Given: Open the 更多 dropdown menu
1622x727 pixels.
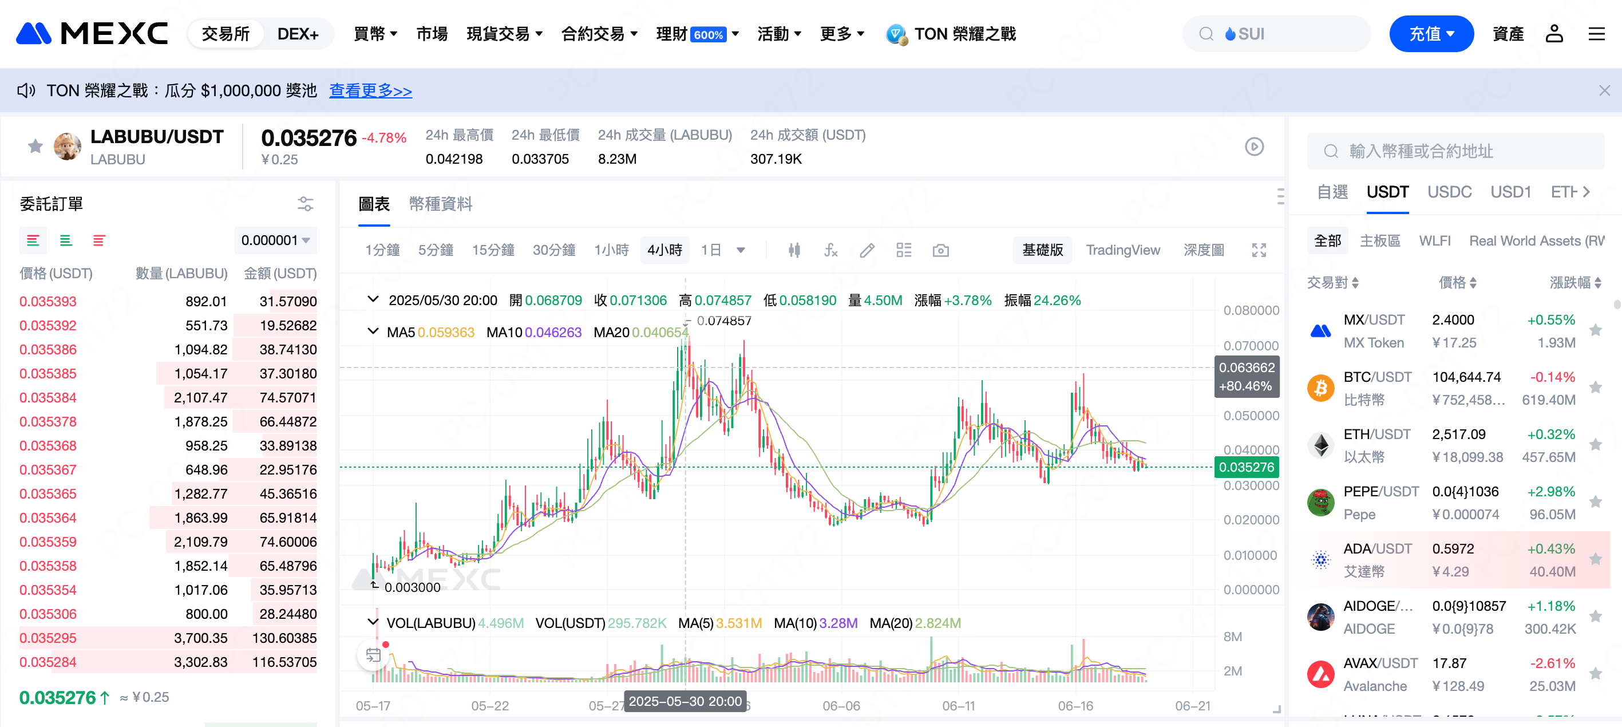Looking at the screenshot, I should tap(842, 33).
